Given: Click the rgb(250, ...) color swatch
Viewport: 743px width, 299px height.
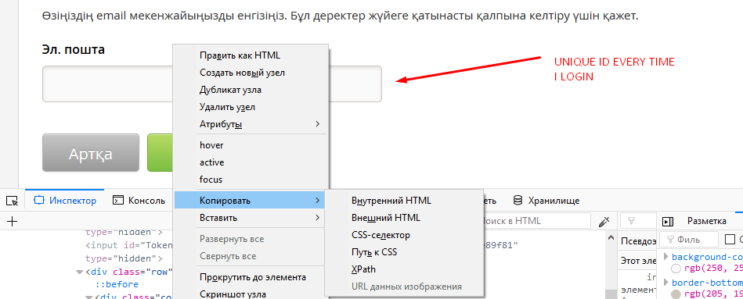Looking at the screenshot, I should pyautogui.click(x=676, y=269).
